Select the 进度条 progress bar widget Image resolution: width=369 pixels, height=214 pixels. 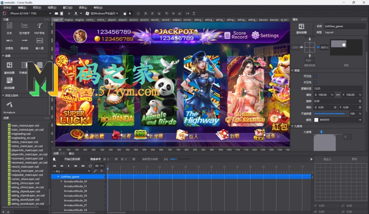tap(9, 44)
